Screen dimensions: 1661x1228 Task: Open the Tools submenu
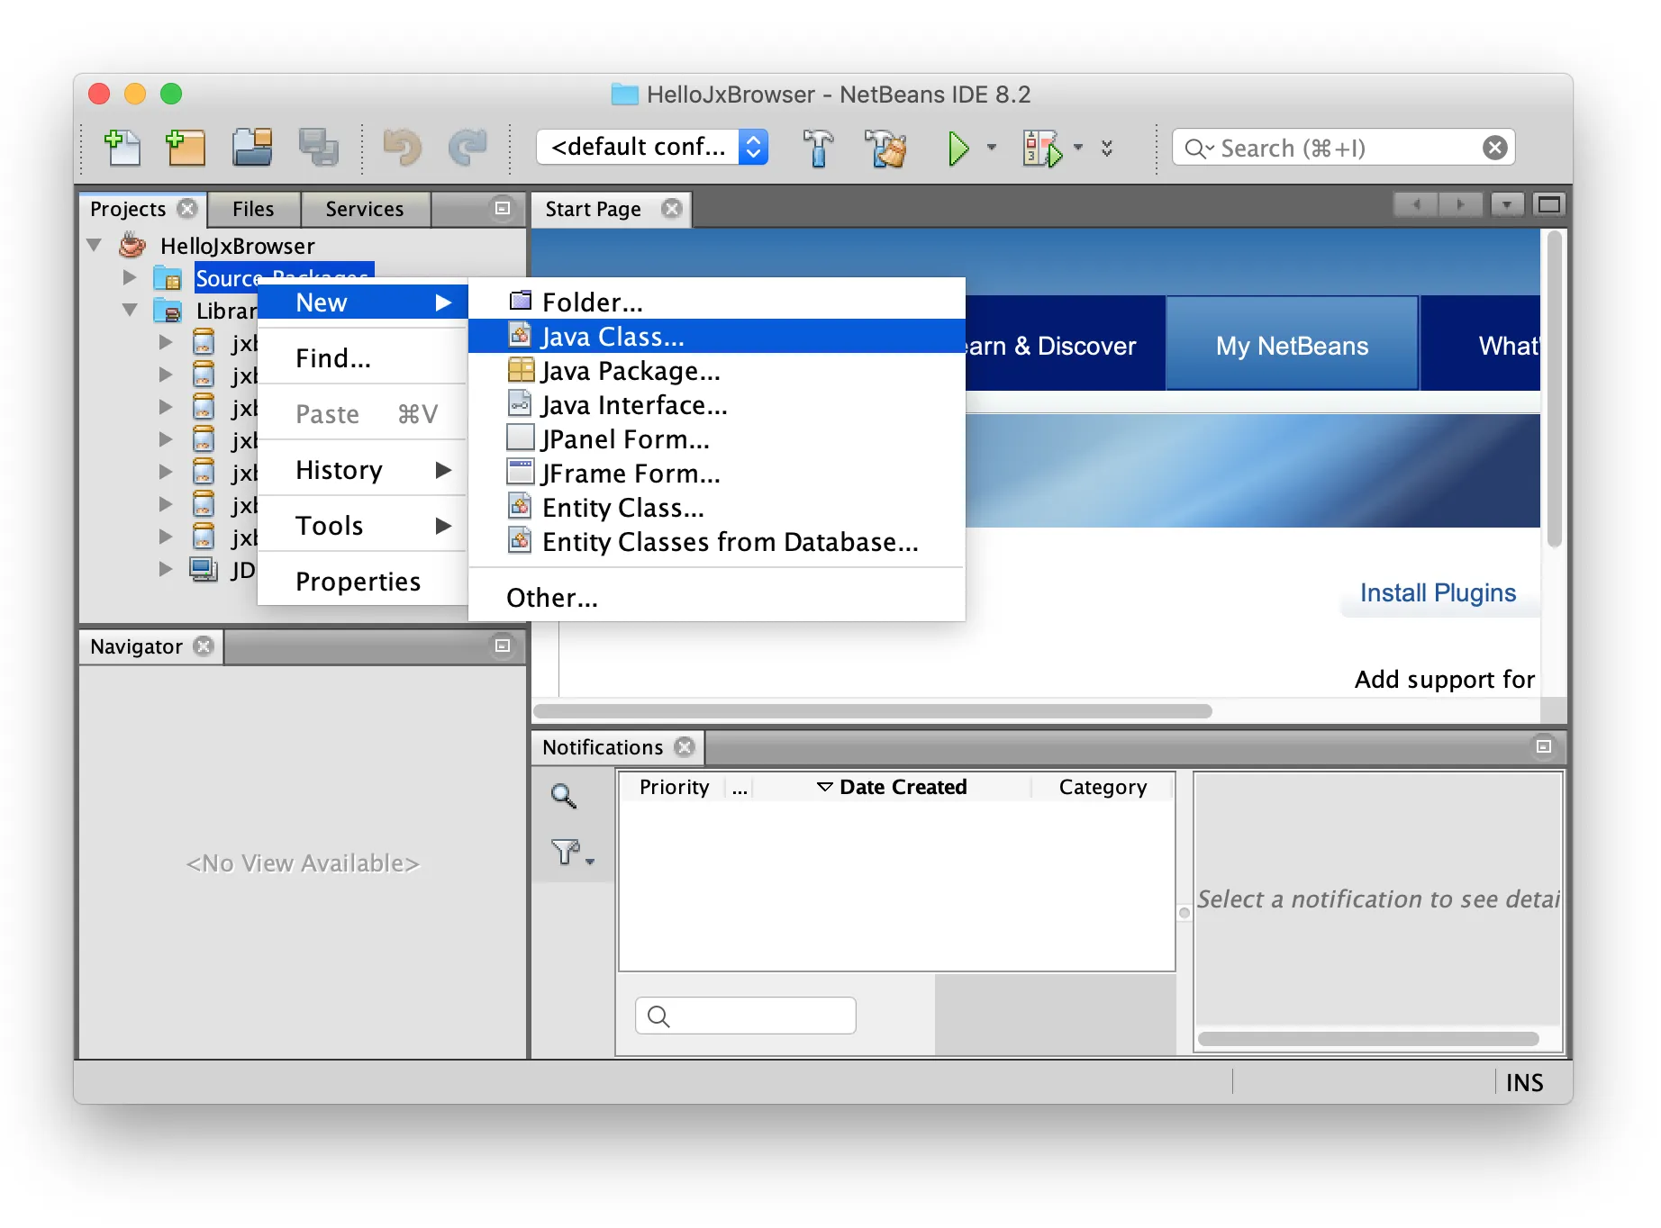[x=363, y=526]
